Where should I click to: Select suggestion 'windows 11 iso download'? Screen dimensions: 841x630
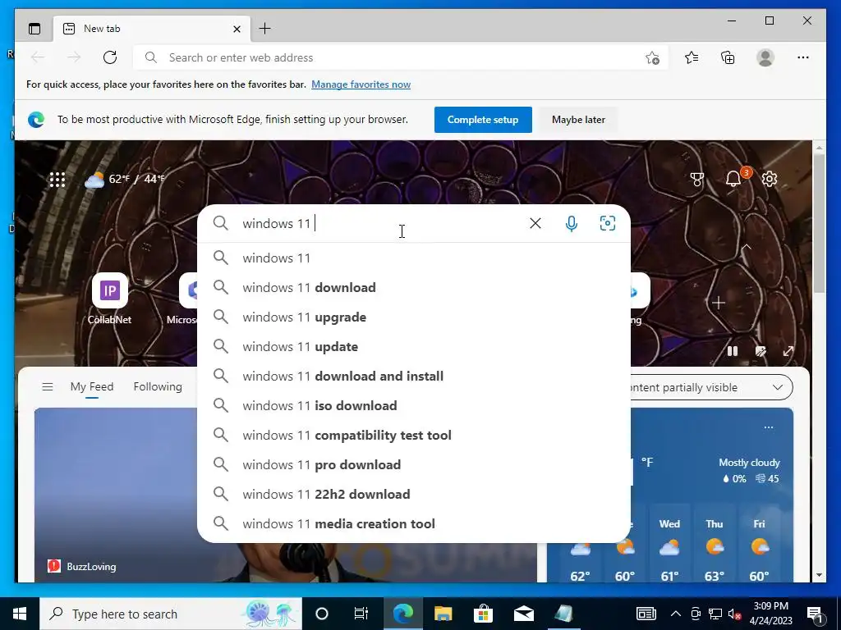[x=414, y=405]
